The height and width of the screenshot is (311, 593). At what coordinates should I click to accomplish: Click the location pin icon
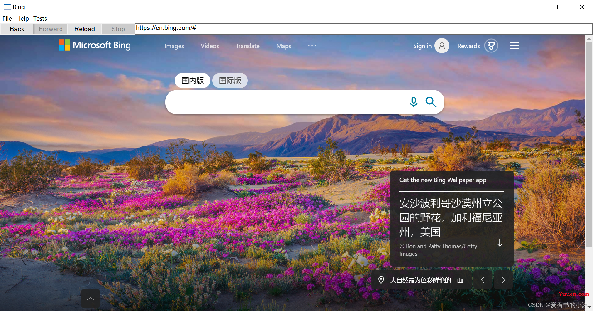[381, 280]
